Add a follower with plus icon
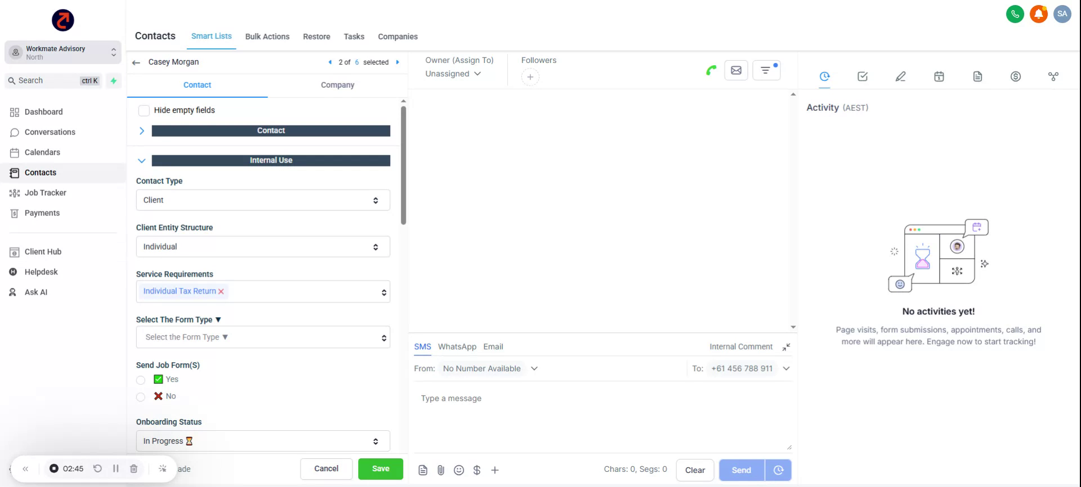 click(530, 77)
